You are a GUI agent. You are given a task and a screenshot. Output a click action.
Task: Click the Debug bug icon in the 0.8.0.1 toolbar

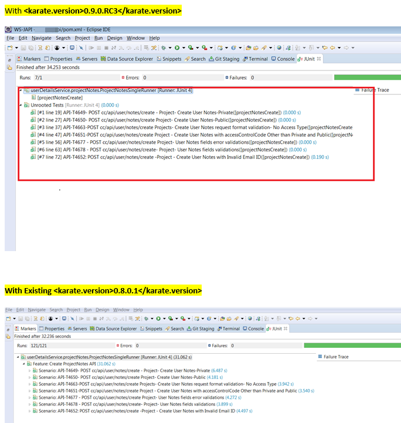[x=146, y=319]
